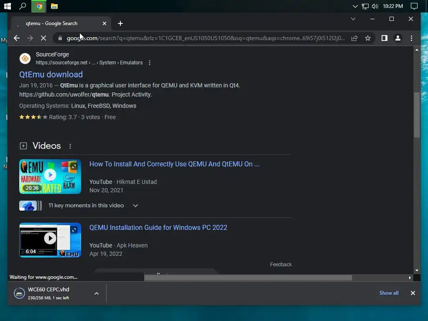Show hidden system tray icons

(355, 6)
